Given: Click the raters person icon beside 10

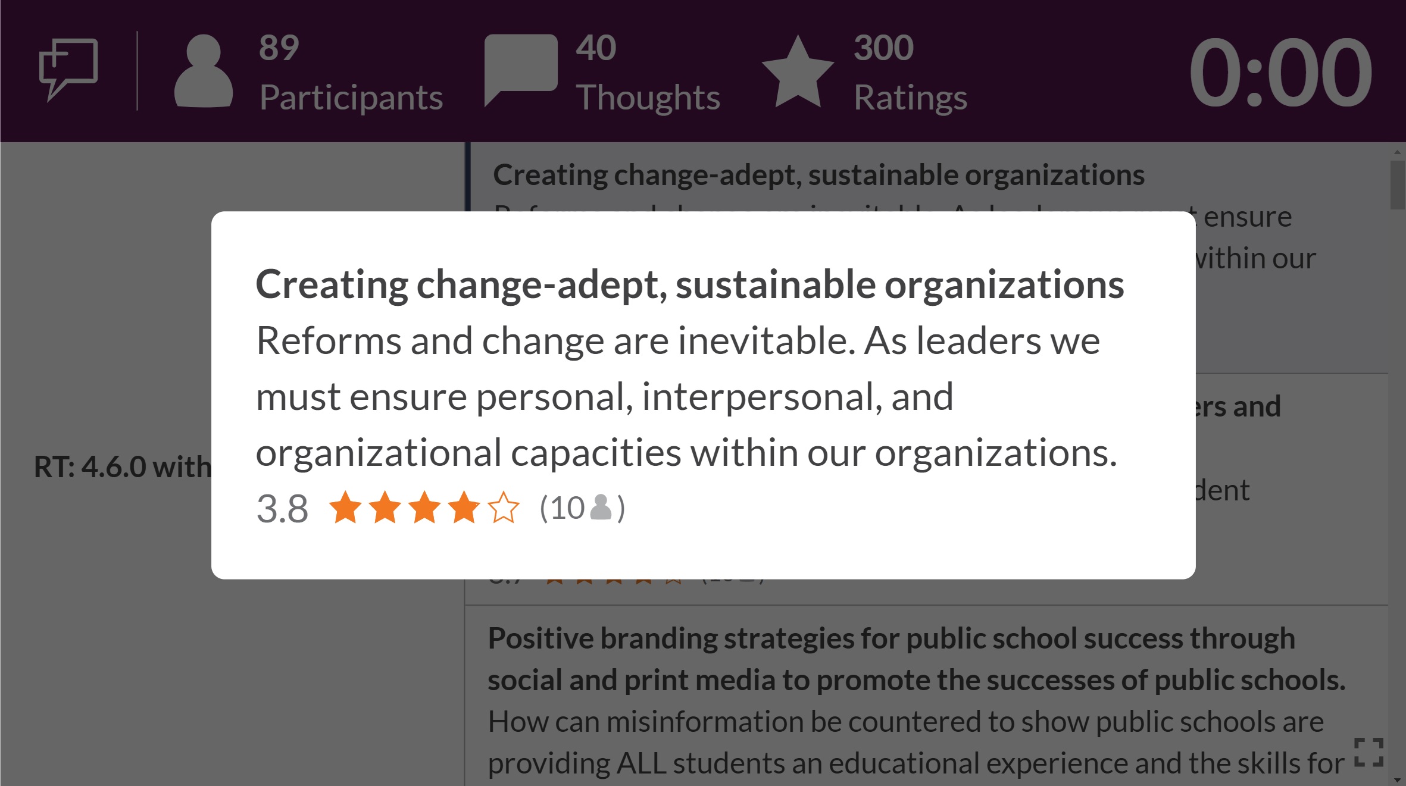Looking at the screenshot, I should pyautogui.click(x=601, y=508).
